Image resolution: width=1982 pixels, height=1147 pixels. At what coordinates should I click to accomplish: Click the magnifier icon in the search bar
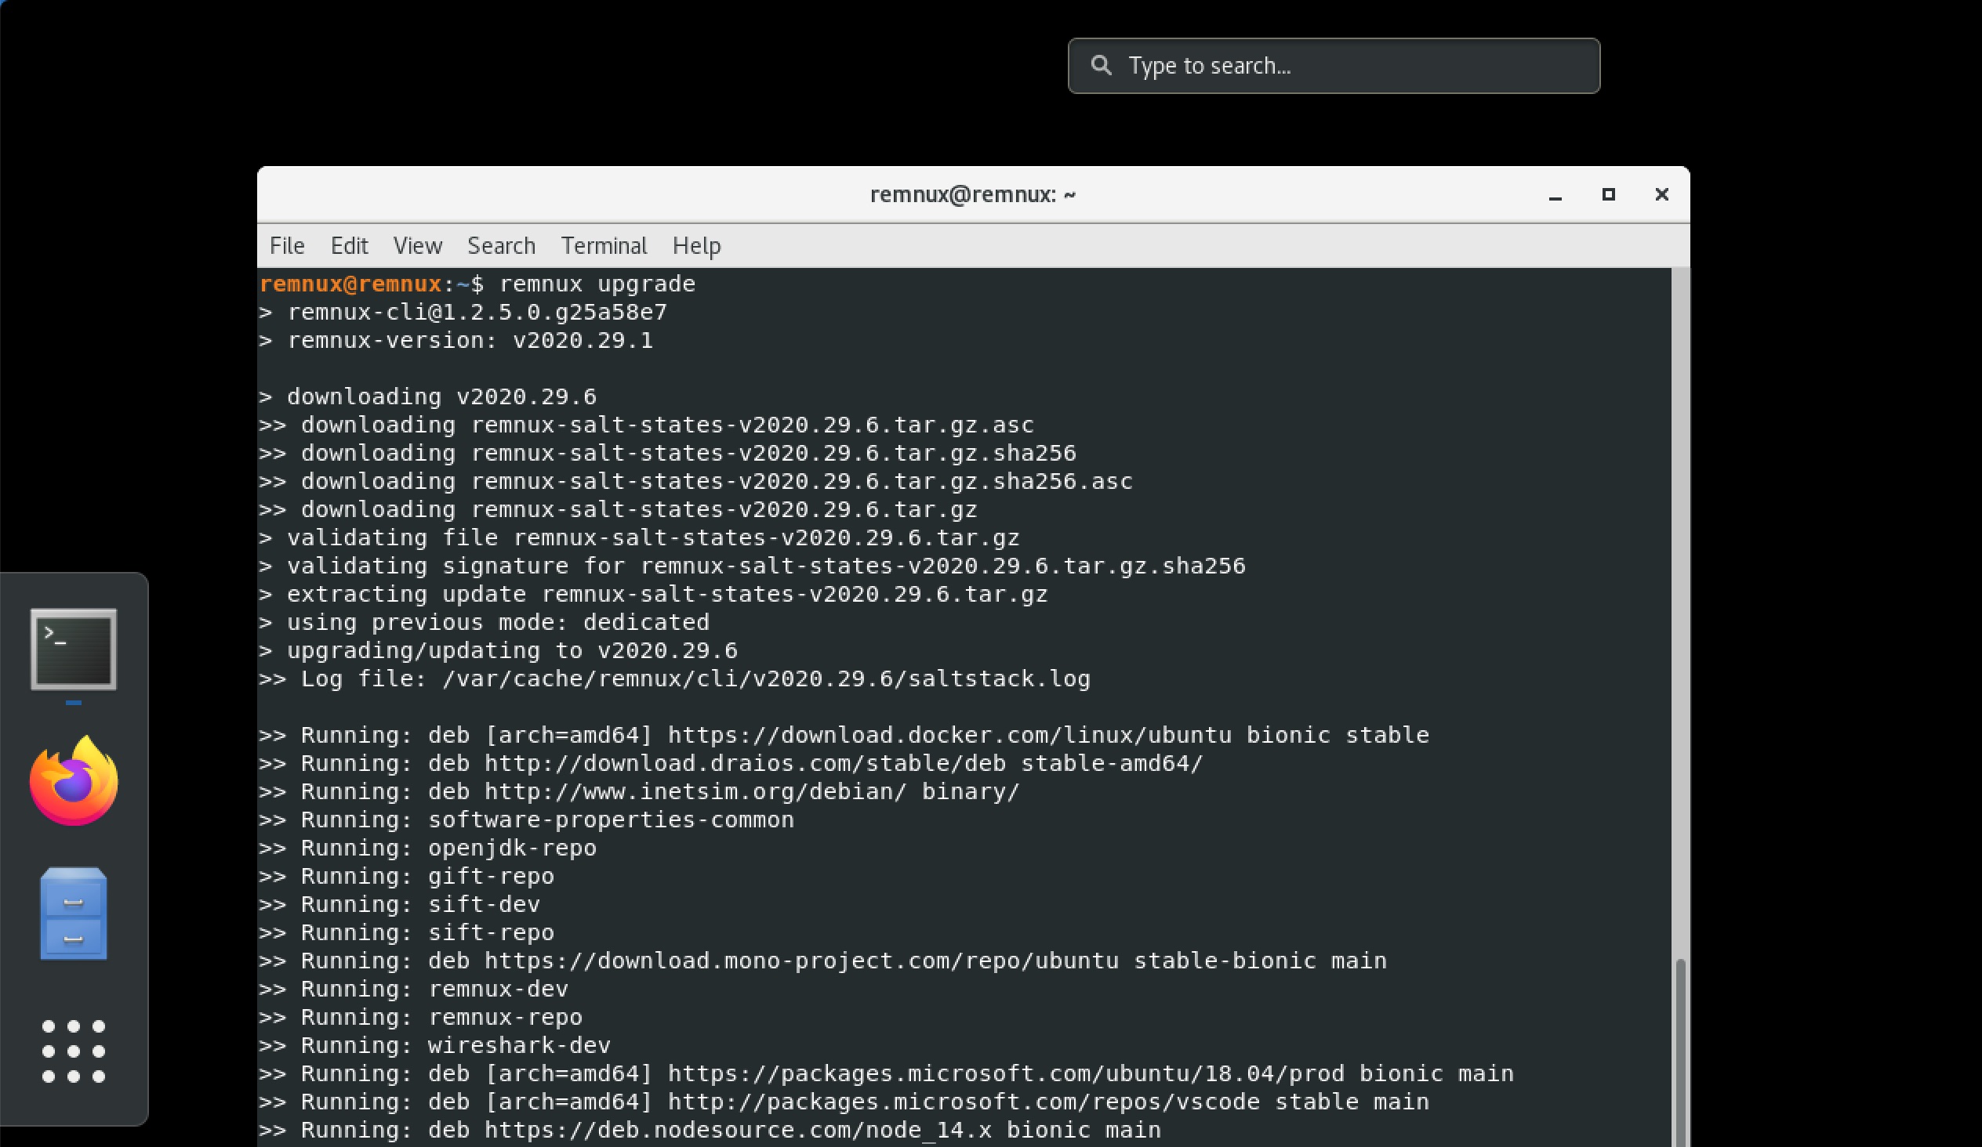point(1100,65)
